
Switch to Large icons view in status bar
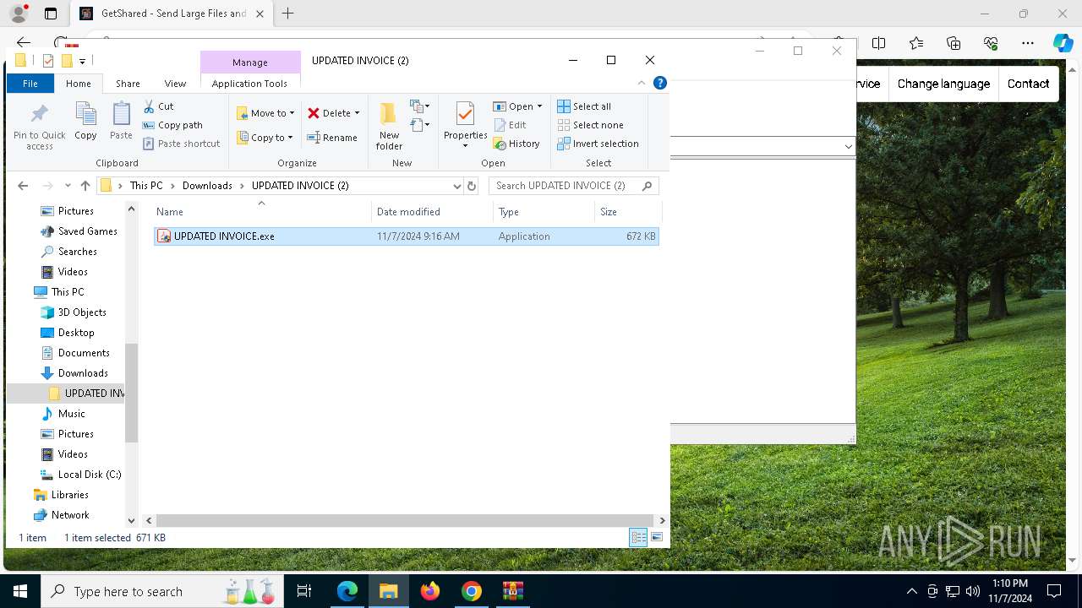tap(657, 537)
